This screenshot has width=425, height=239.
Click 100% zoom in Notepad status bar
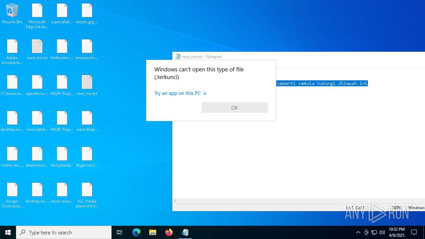396,208
